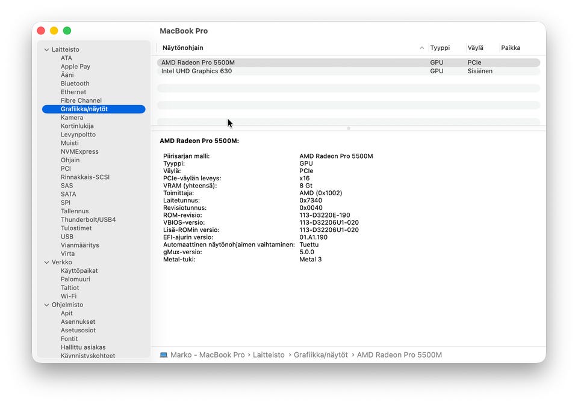Sort by Väylä column header
This screenshot has height=405, width=578.
coord(475,48)
